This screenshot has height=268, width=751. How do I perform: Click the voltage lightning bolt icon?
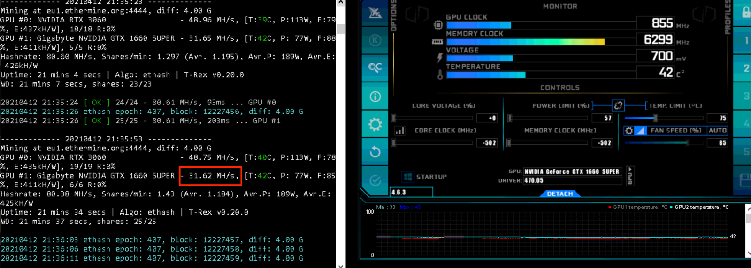coord(440,58)
